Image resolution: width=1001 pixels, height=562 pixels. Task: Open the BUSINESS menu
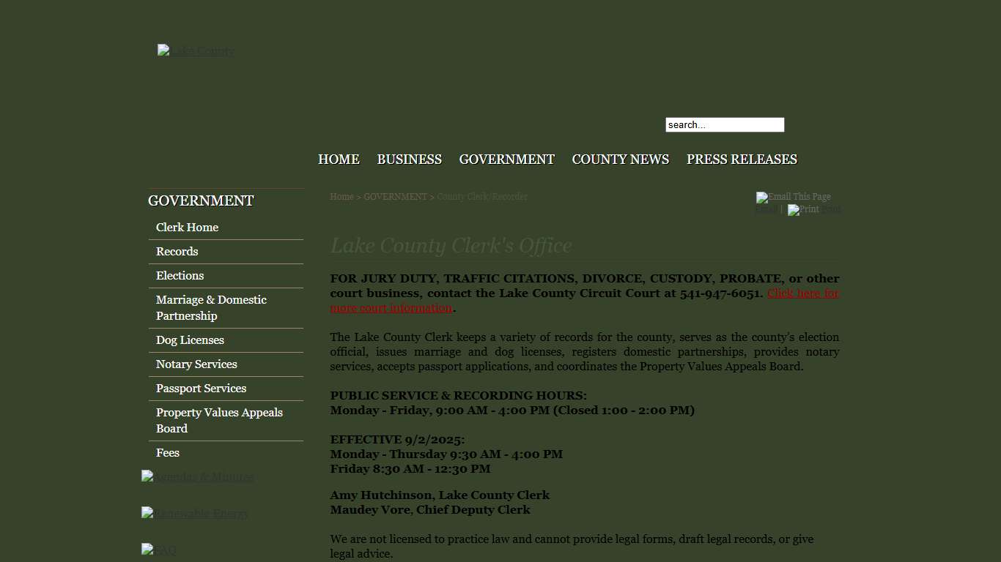click(x=409, y=160)
